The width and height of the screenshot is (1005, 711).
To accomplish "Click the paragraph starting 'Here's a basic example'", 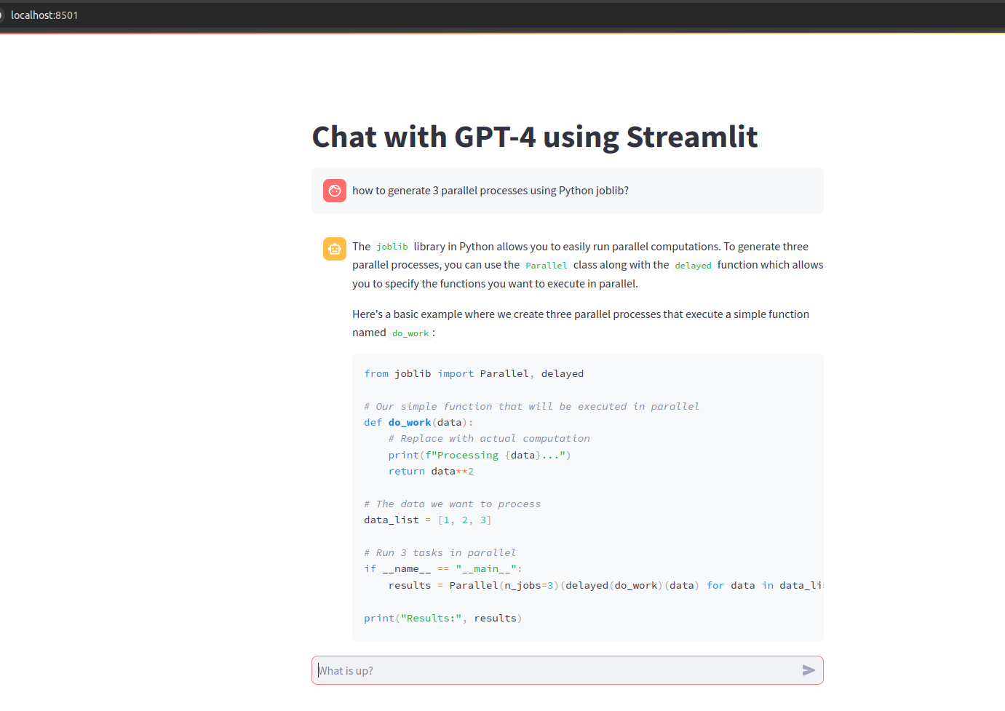I will [x=581, y=324].
